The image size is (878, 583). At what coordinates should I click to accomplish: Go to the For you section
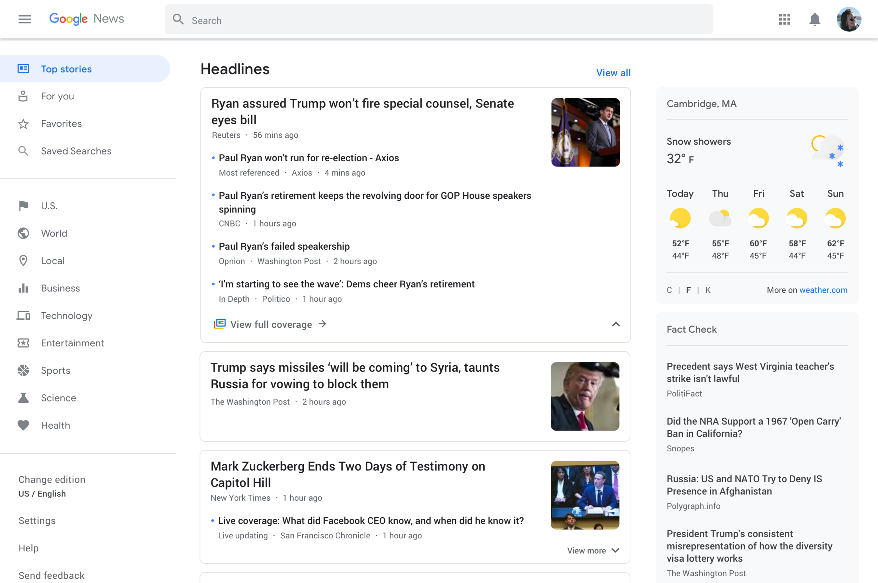(x=58, y=96)
